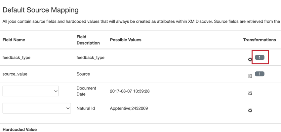The height and width of the screenshot is (132, 281).
Task: Open transformation settings gear for feedback_type
Action: pos(250,60)
